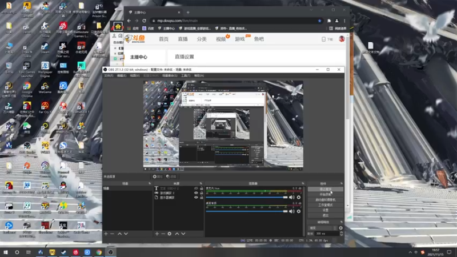Open Chrome extensions puzzle icon
Viewport: 457px width, 257px height.
[x=329, y=21]
